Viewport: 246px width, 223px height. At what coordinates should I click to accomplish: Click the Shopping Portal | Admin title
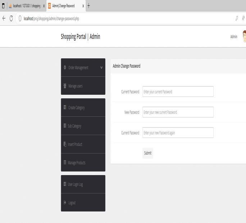pos(81,37)
